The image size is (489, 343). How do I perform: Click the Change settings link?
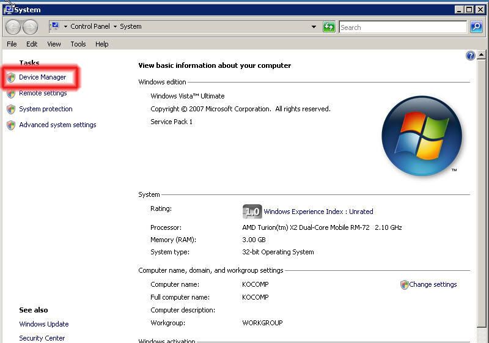(x=433, y=284)
